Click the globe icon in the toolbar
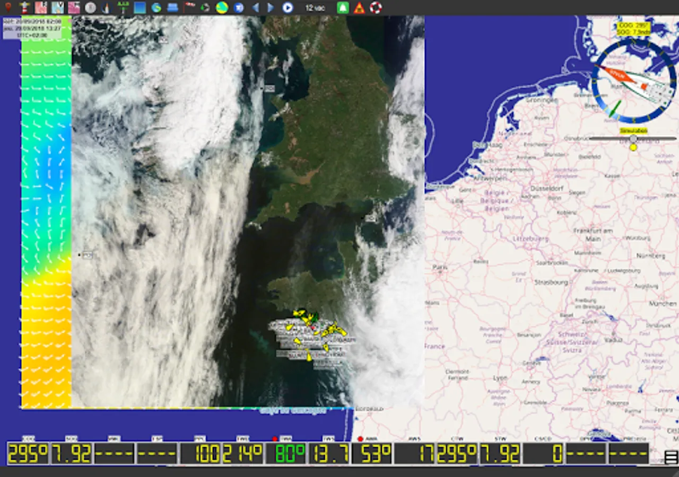The height and width of the screenshot is (477, 679). click(x=156, y=7)
